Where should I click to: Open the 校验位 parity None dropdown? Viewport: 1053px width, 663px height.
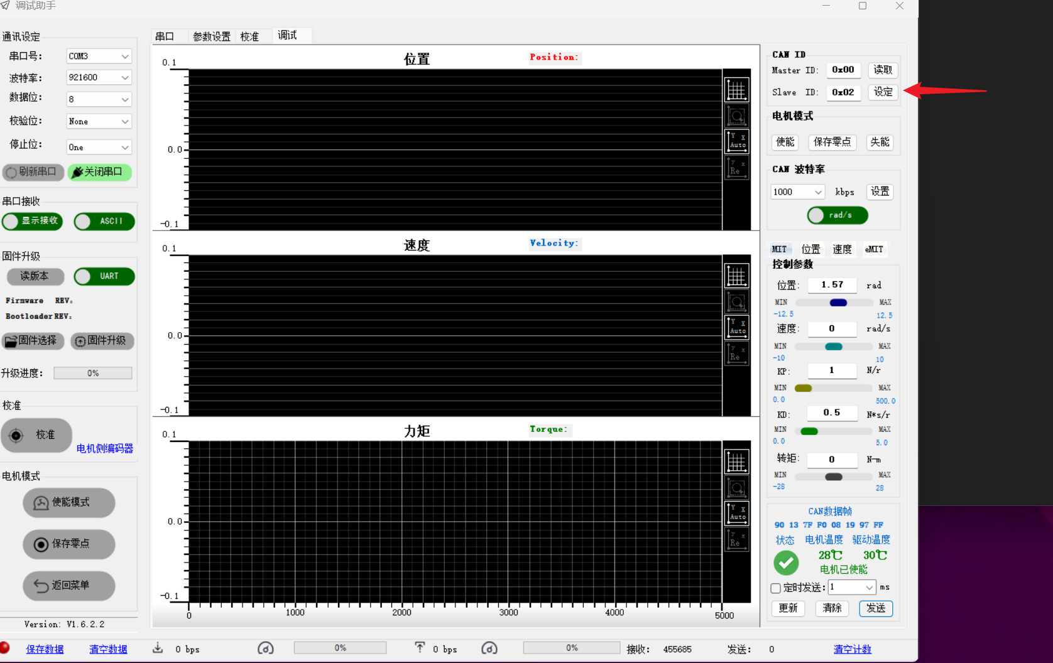click(99, 121)
